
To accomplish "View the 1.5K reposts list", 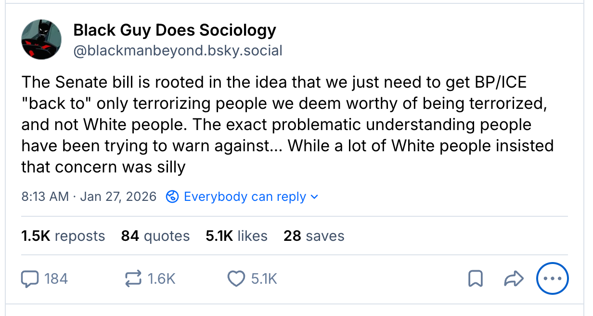I will pos(63,236).
